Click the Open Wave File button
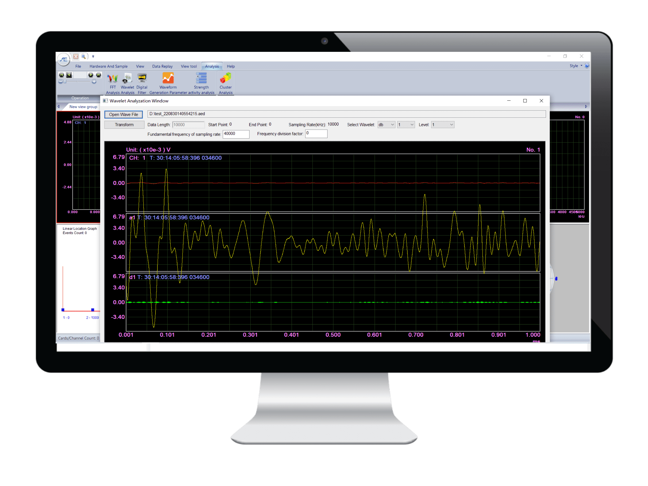Image resolution: width=648 pixels, height=486 pixels. (123, 114)
